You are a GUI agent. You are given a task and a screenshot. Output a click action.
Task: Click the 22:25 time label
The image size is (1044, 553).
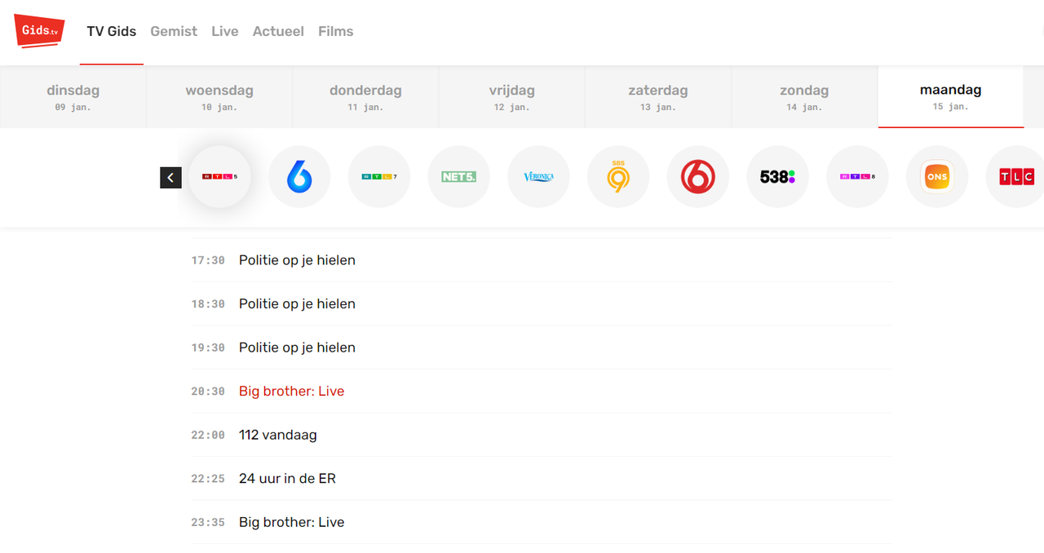[208, 479]
